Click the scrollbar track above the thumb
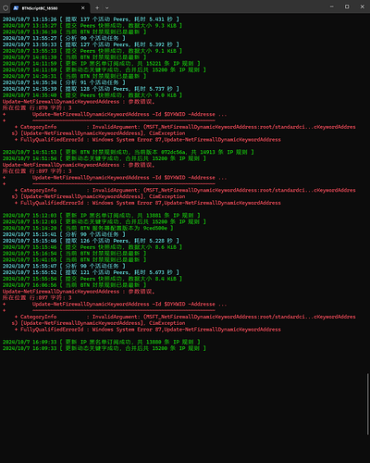370x463 pixels. click(367, 193)
